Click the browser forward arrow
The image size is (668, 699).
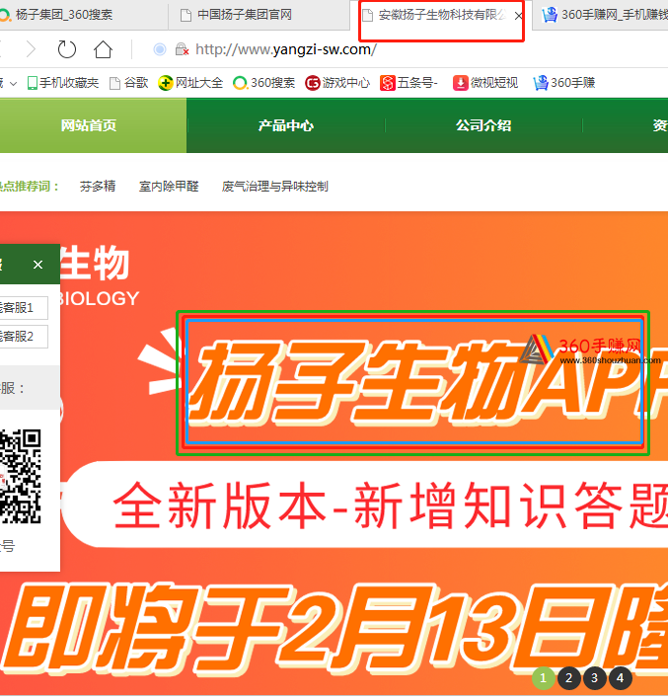[x=31, y=49]
